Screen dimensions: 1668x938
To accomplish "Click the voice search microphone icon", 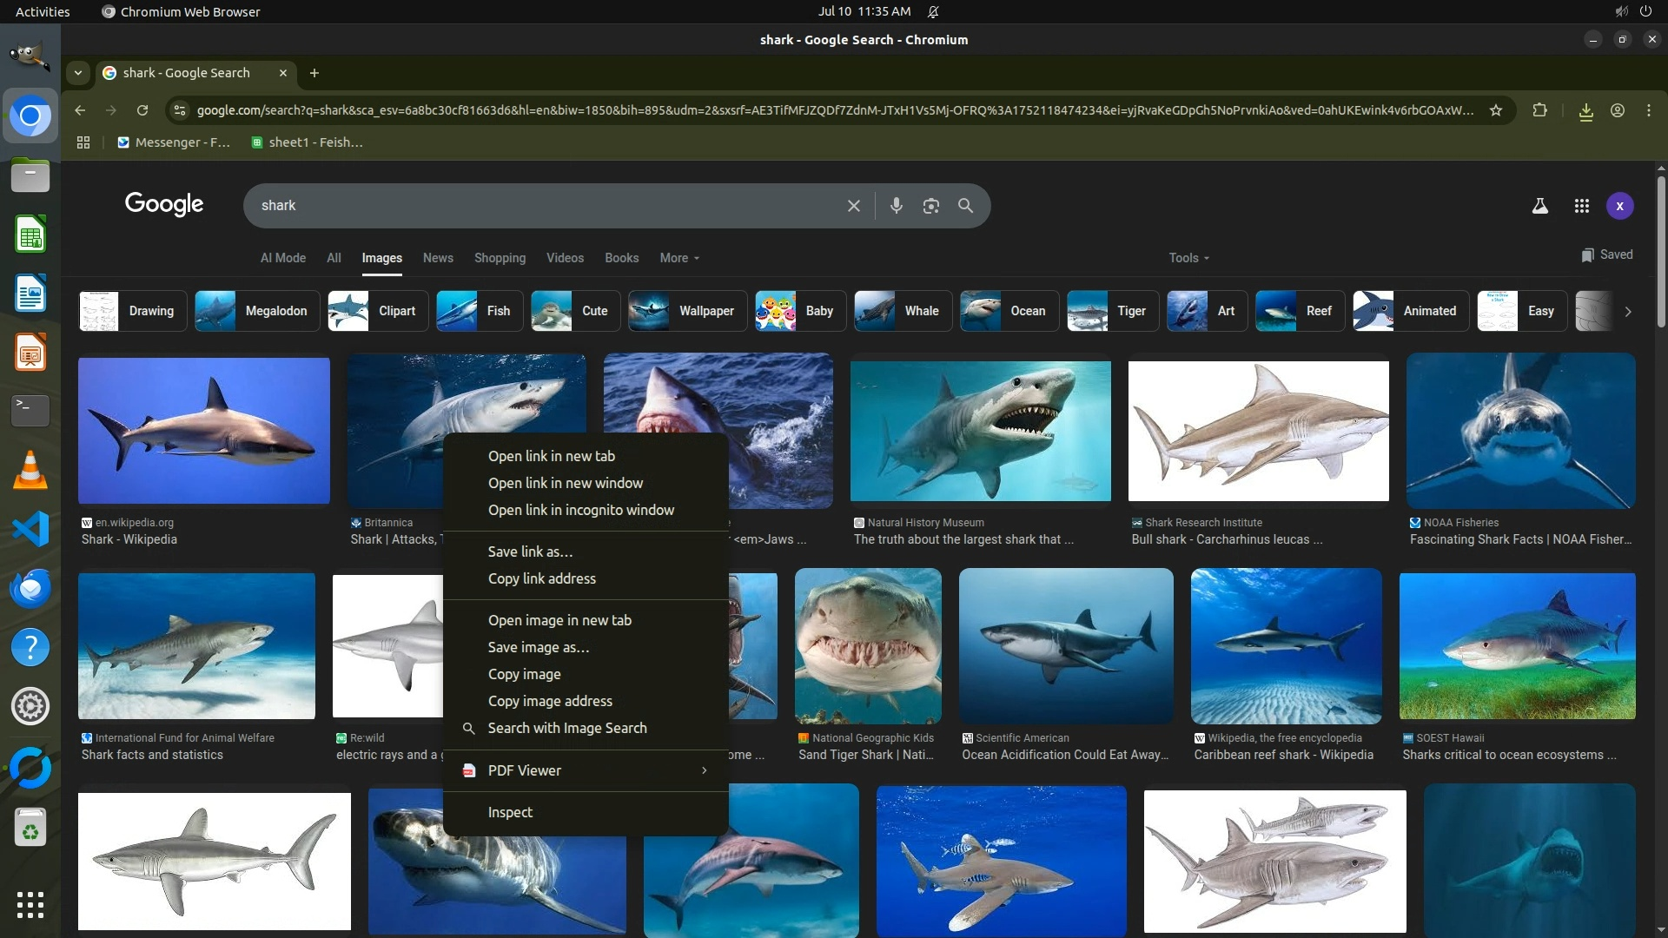I will [x=896, y=206].
